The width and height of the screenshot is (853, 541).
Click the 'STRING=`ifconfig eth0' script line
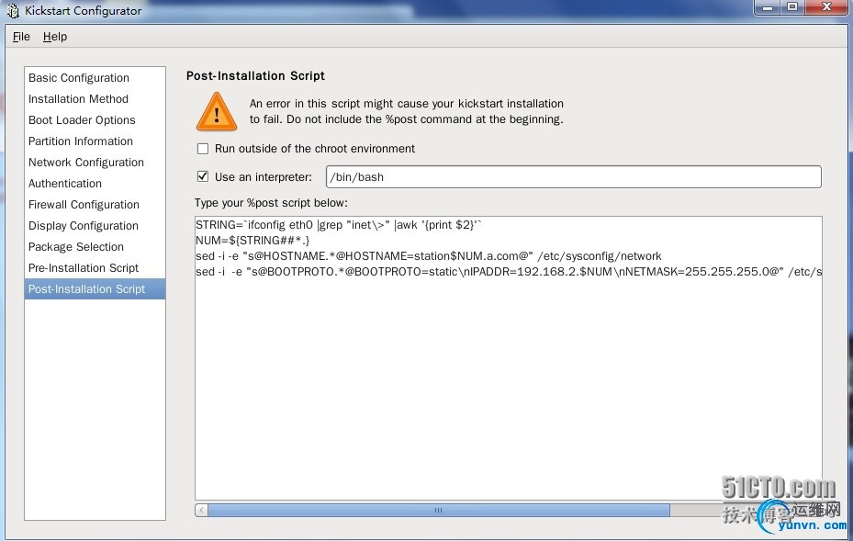(339, 225)
